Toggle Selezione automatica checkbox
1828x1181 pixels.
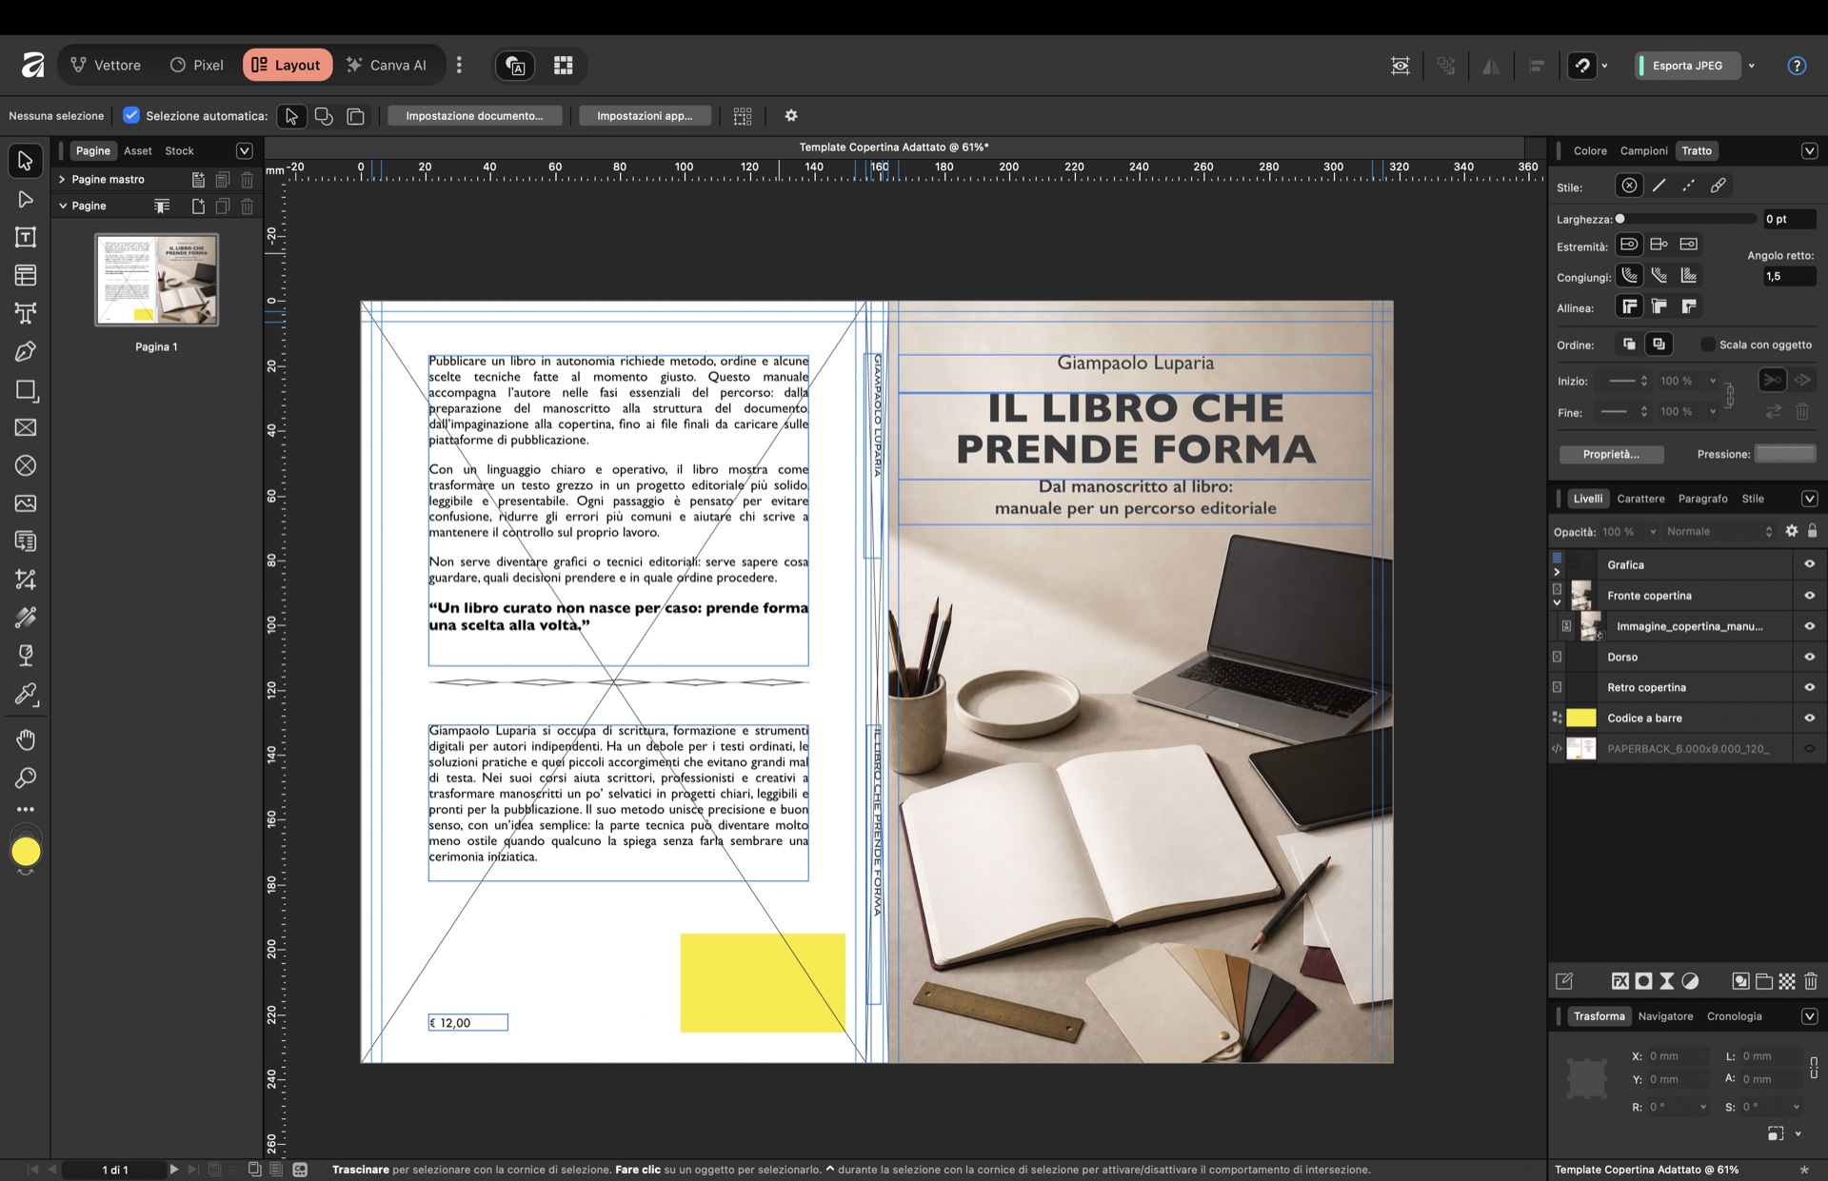click(x=131, y=115)
